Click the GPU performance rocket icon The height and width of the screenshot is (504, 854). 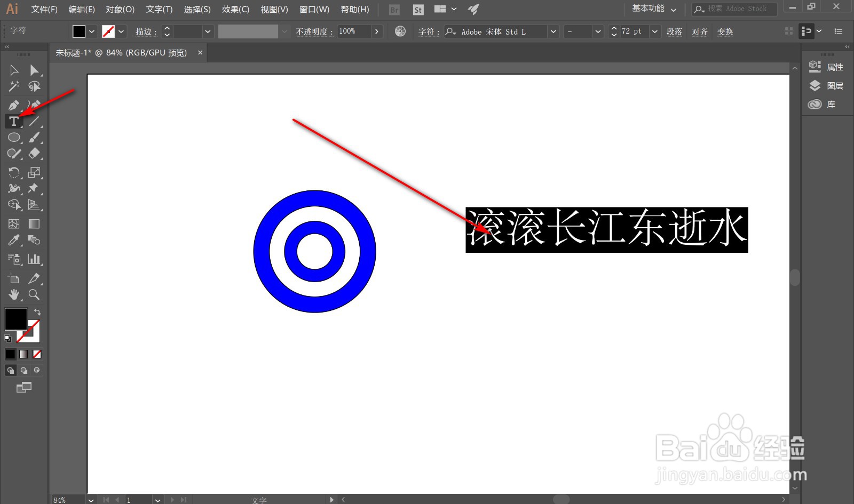coord(473,10)
